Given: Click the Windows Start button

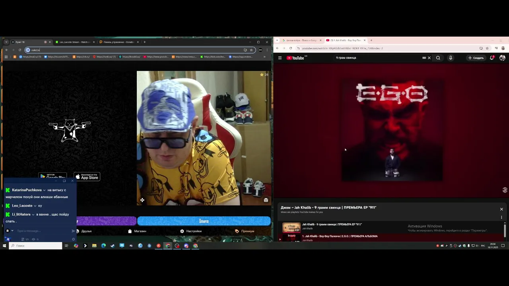Looking at the screenshot, I should (4, 246).
